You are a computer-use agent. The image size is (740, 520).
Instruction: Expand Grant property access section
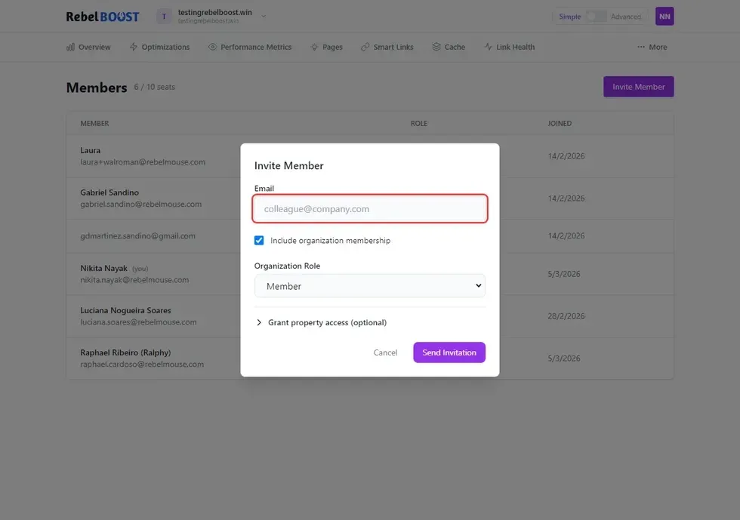321,322
